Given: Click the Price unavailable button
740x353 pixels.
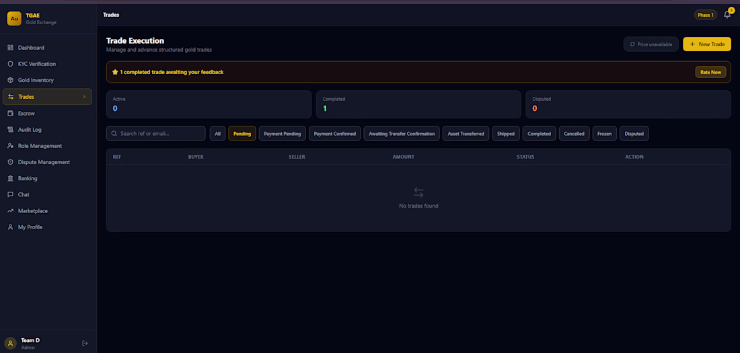Looking at the screenshot, I should [651, 44].
